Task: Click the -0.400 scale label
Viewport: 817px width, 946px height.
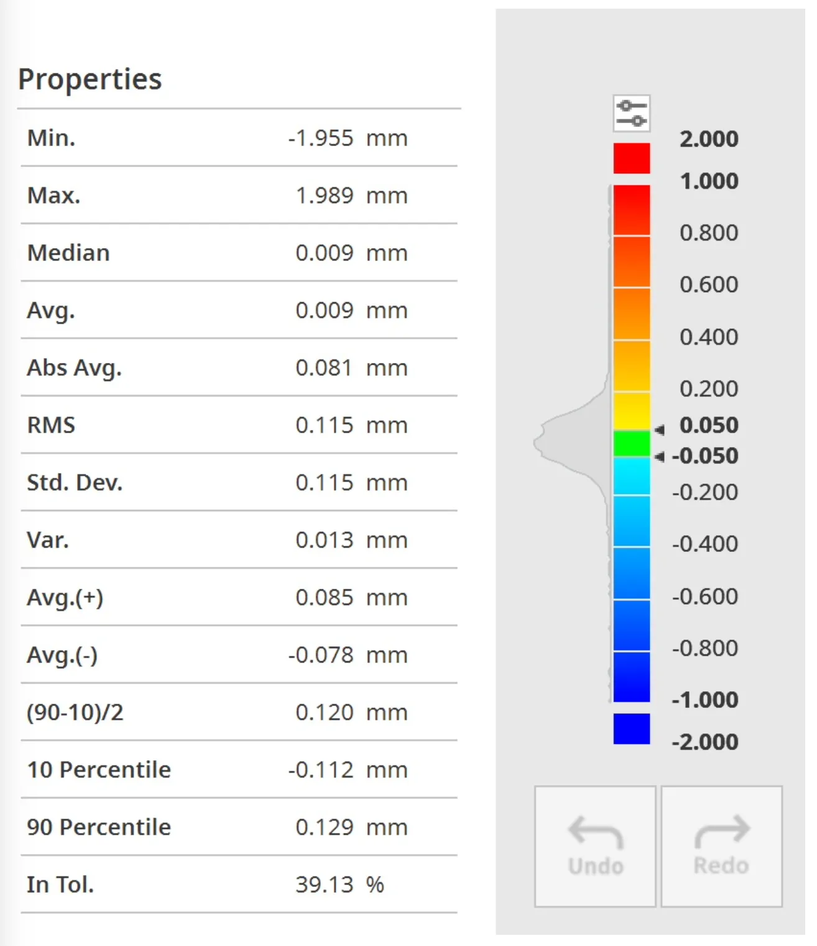Action: point(705,544)
